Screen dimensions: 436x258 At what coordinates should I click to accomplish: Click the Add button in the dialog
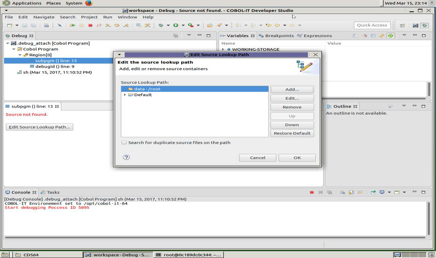(x=292, y=89)
